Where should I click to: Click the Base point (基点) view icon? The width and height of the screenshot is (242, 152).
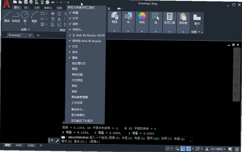pyautogui.click(x=197, y=19)
